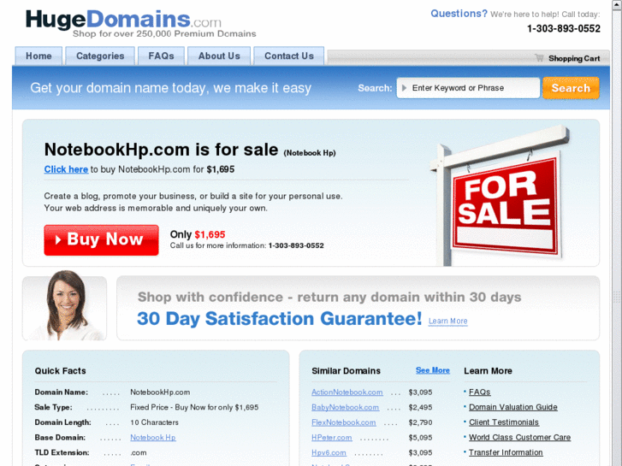The width and height of the screenshot is (622, 466).
Task: Open the Contact Us tab
Action: coord(289,56)
